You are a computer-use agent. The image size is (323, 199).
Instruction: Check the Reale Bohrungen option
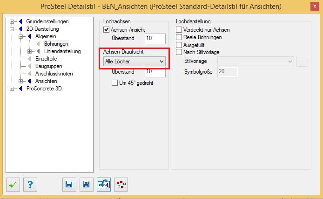[179, 37]
